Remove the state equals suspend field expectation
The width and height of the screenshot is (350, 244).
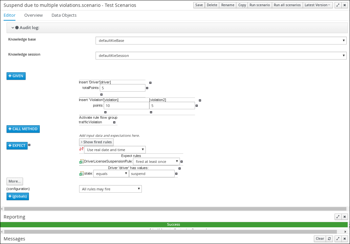pyautogui.click(x=176, y=174)
